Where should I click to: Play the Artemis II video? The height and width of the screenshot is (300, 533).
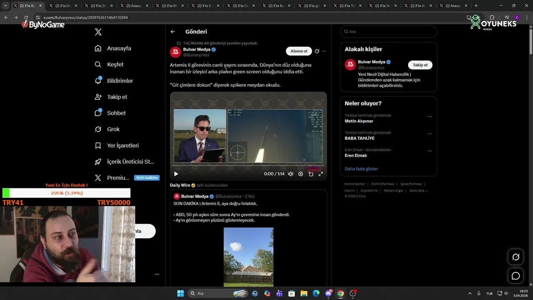176,174
